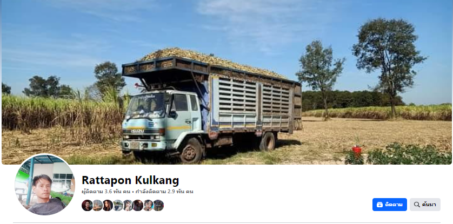
Task: Click the magnifying glass search icon
Action: 417,205
